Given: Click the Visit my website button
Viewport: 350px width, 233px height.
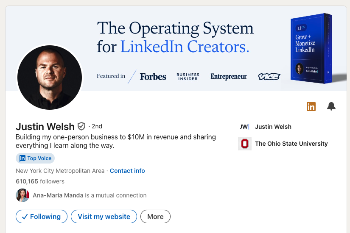Looking at the screenshot, I should (104, 216).
